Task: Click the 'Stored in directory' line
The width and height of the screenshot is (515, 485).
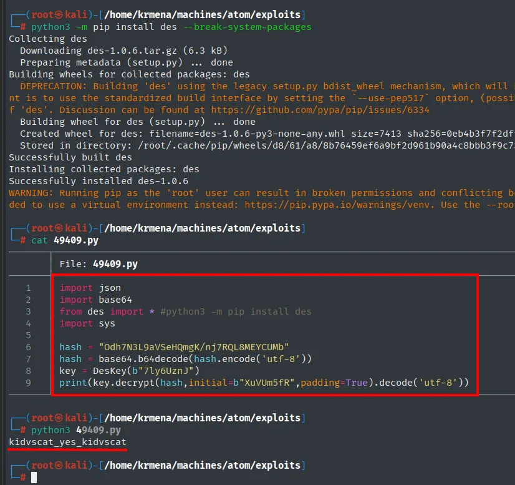Action: 267,145
